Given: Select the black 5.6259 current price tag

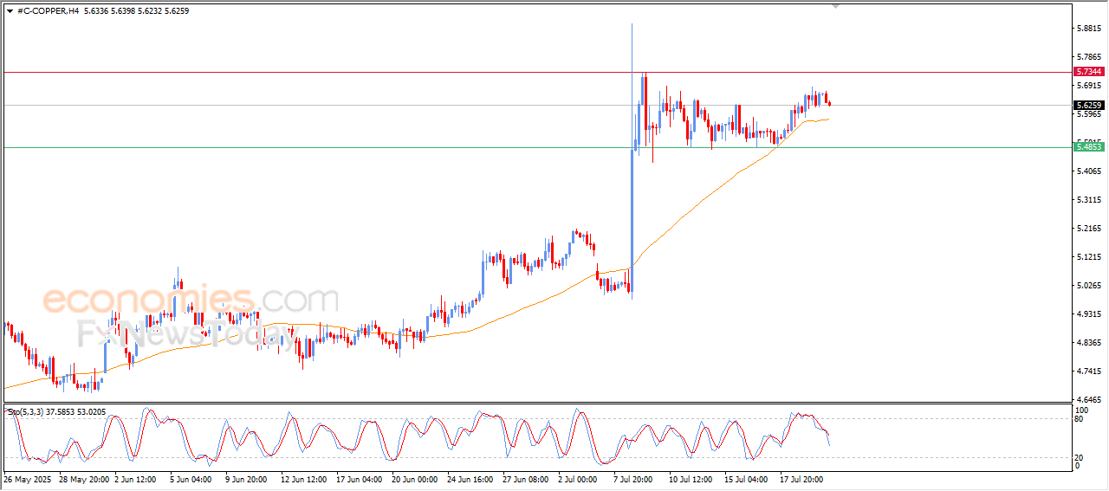Looking at the screenshot, I should coord(1088,105).
